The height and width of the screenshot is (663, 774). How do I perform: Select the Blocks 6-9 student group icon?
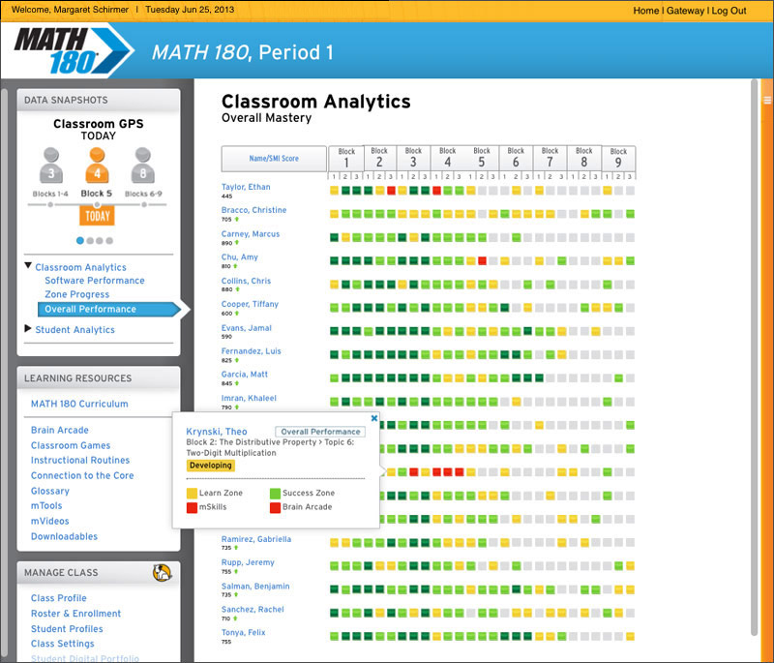pos(142,166)
